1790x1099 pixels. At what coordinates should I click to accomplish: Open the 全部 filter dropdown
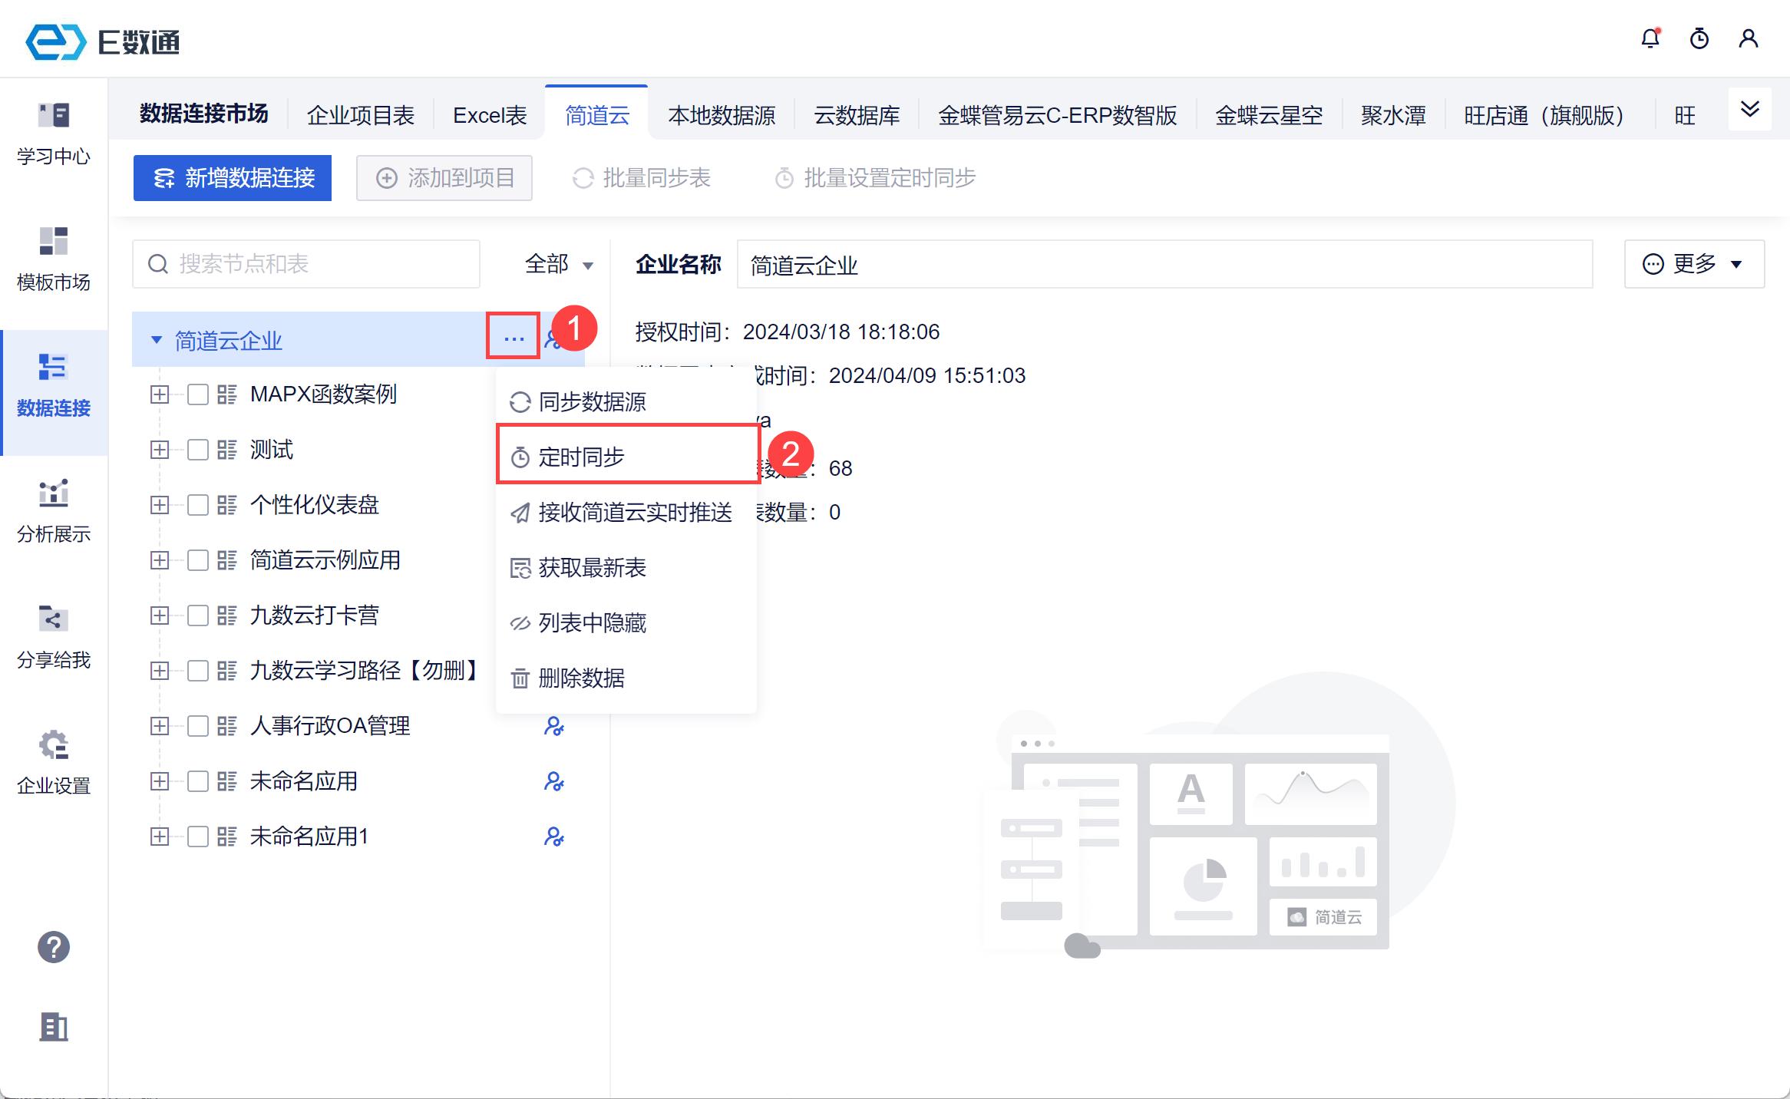(x=558, y=265)
